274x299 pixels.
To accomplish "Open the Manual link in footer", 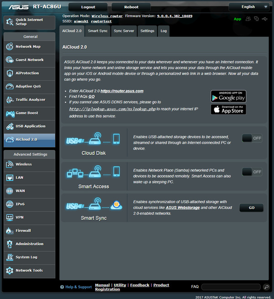I will point(102,285).
